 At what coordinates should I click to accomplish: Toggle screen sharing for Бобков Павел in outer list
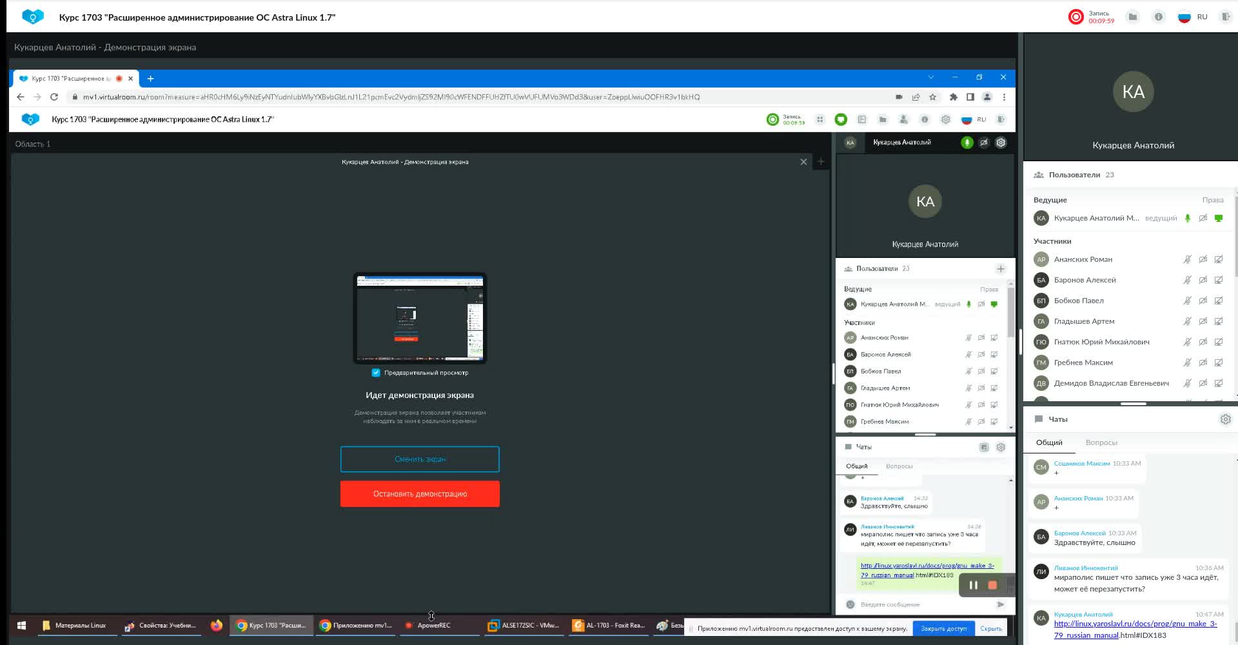[x=1218, y=301]
